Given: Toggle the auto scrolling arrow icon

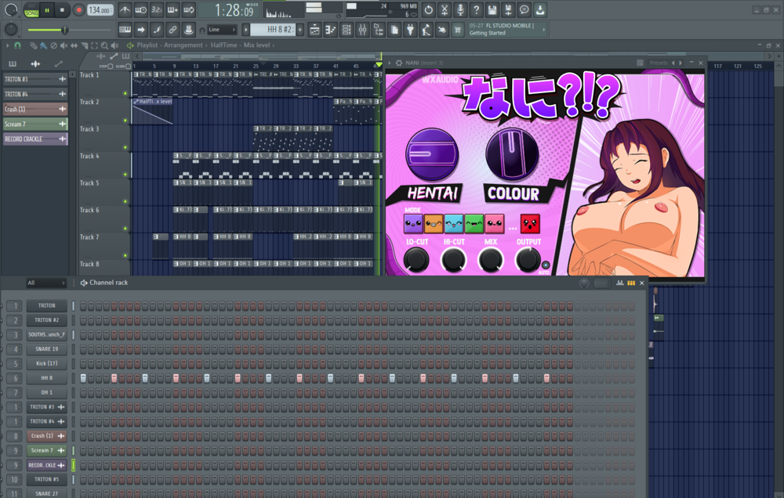Looking at the screenshot, I should (141, 30).
